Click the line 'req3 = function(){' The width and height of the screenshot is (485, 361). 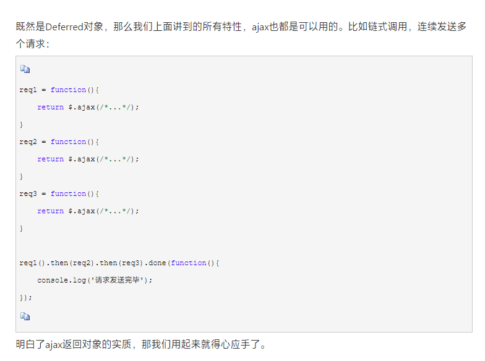(59, 194)
